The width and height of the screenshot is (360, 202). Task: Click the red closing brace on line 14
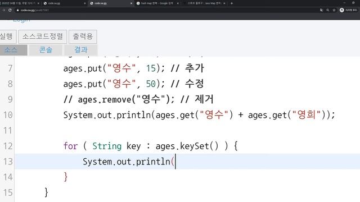[x=66, y=177]
